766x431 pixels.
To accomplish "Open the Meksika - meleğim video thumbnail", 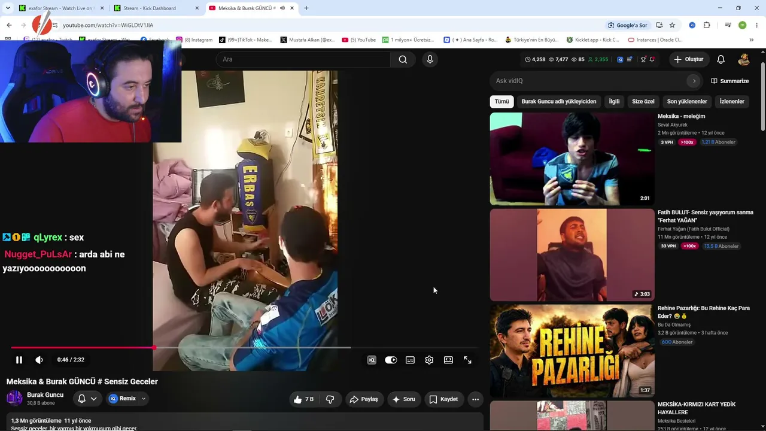I will (x=572, y=159).
